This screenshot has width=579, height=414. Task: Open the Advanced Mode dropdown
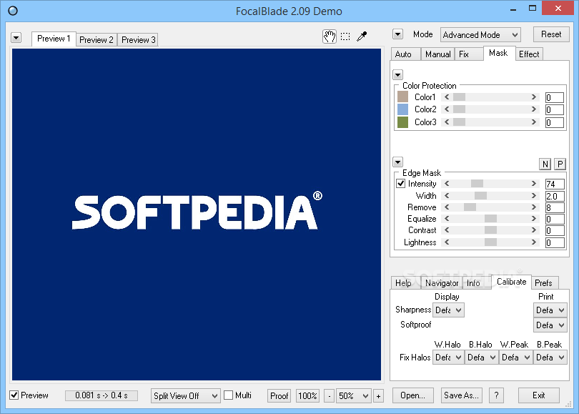coord(480,35)
